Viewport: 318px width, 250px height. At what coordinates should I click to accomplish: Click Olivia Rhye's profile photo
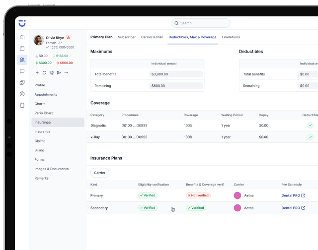(x=39, y=40)
